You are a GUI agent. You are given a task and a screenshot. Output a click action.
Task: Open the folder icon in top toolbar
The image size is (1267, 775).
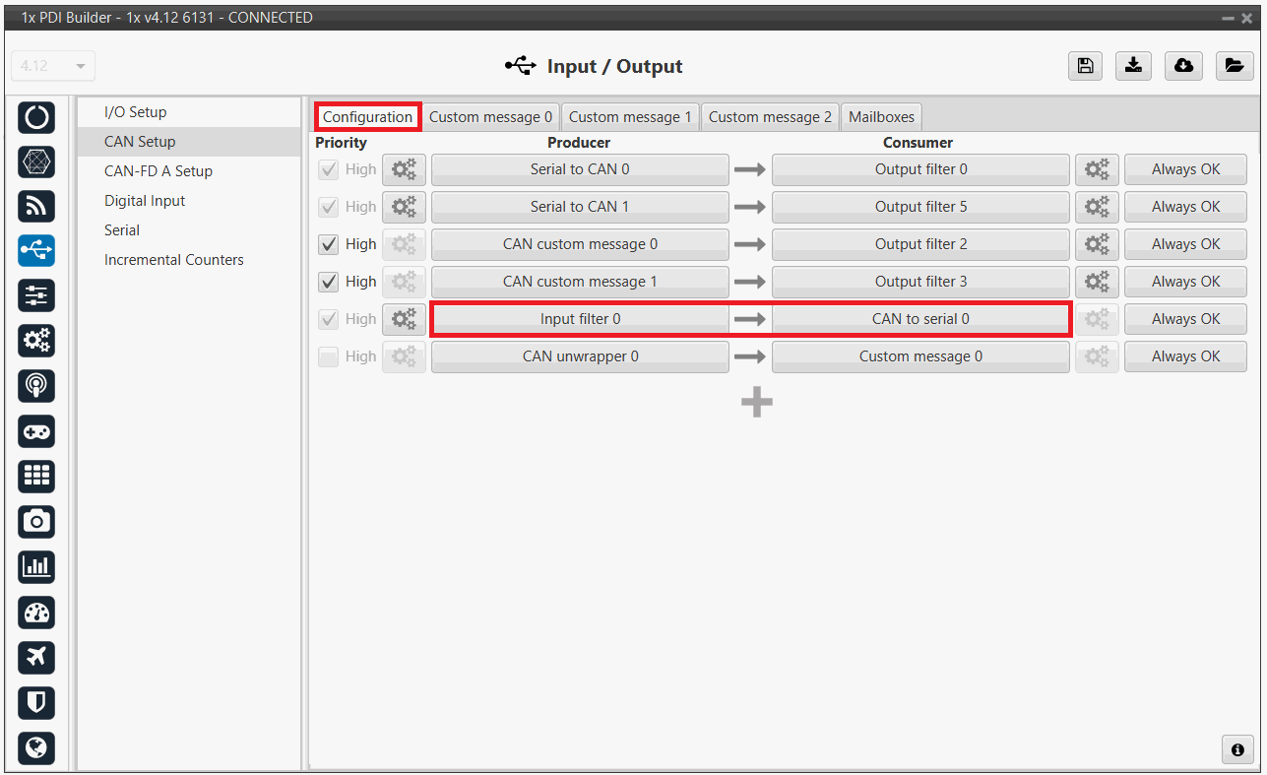click(1233, 66)
